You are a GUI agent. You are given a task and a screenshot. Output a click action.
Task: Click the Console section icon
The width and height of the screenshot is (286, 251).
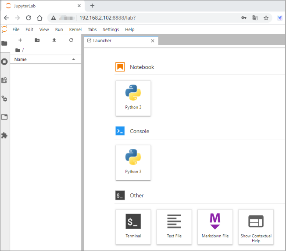click(x=120, y=131)
